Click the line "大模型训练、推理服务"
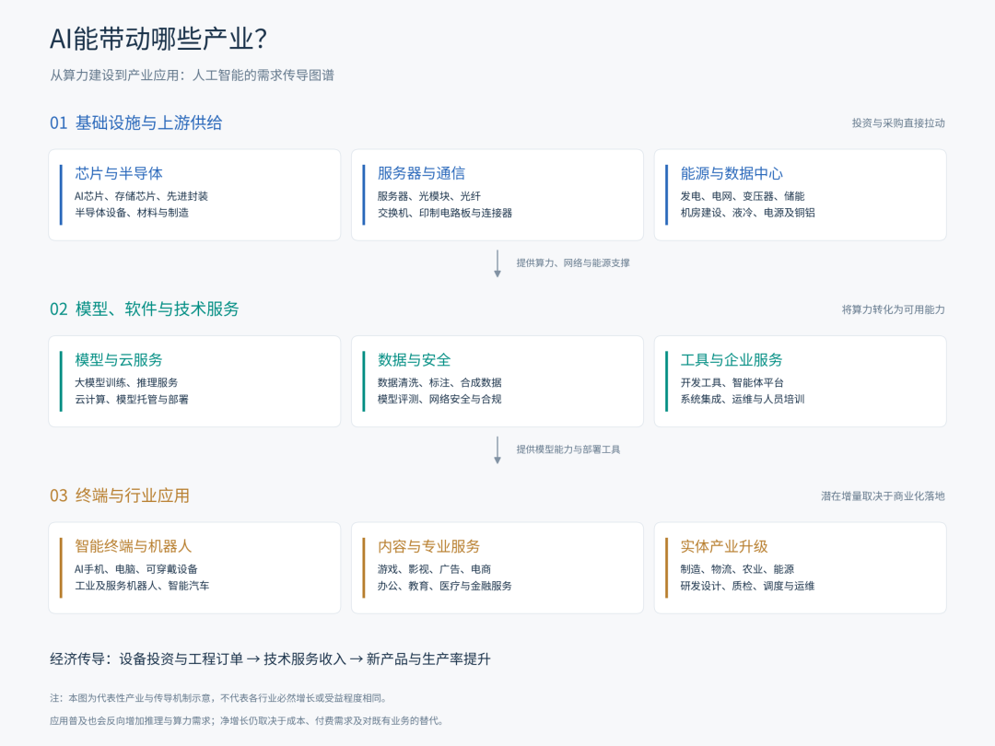This screenshot has width=995, height=746. [x=126, y=382]
